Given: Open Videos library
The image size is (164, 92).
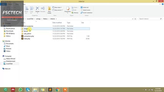Looking at the screenshot, I should tap(8, 51).
